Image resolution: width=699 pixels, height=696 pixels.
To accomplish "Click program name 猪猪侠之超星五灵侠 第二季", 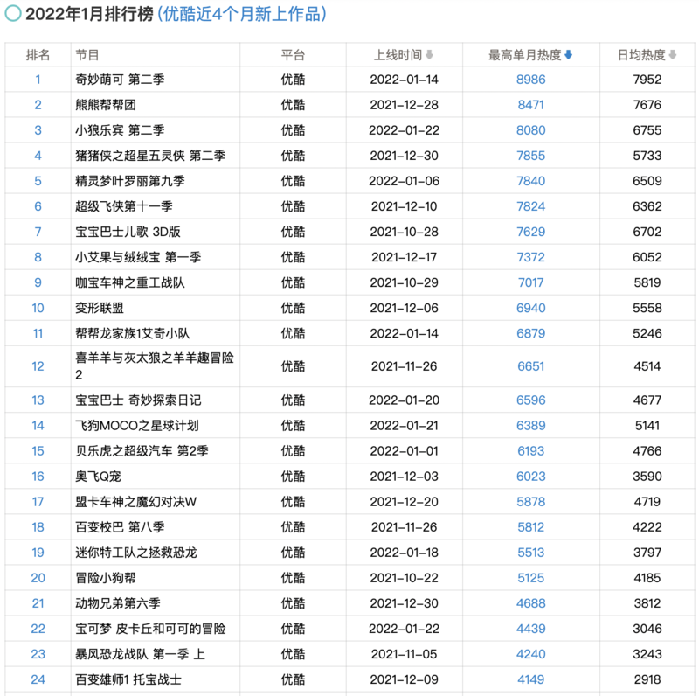I will click(x=150, y=156).
